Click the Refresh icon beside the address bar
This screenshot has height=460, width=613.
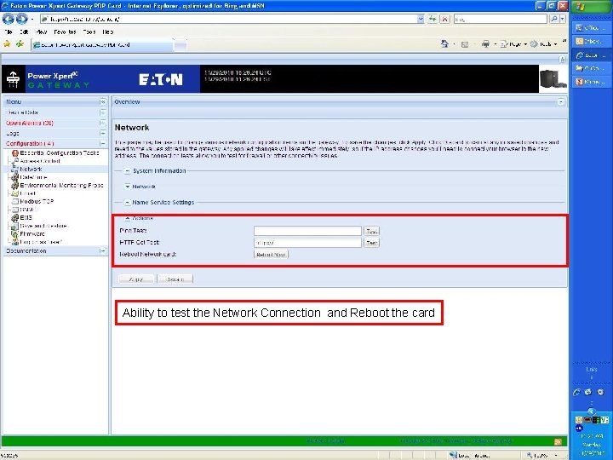pos(433,19)
